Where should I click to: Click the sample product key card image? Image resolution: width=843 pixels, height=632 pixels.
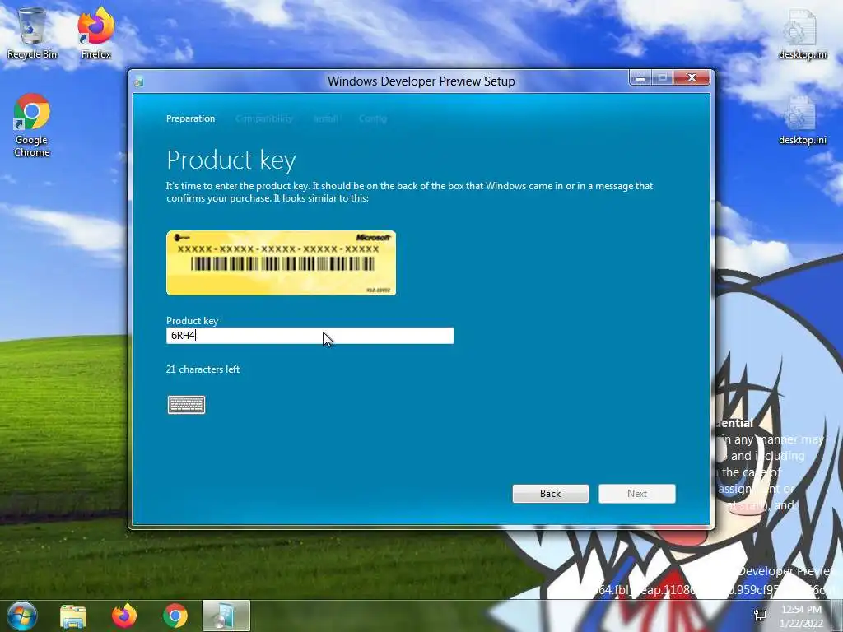pos(281,263)
